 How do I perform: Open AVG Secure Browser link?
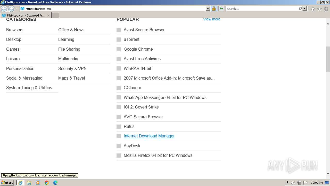[143, 117]
